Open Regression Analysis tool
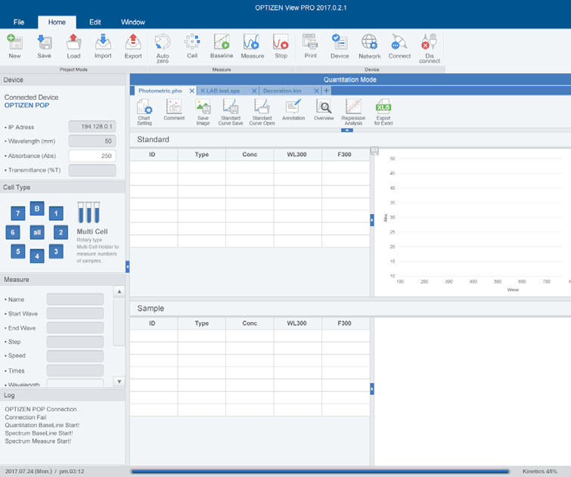This screenshot has height=477, width=571. 353,112
